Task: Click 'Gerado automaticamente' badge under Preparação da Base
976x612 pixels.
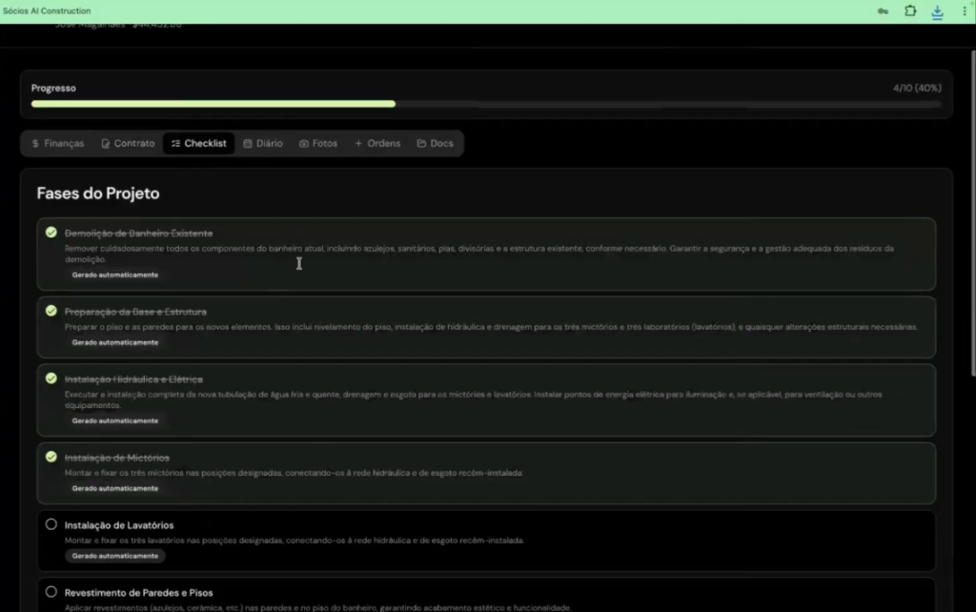Action: (x=115, y=342)
